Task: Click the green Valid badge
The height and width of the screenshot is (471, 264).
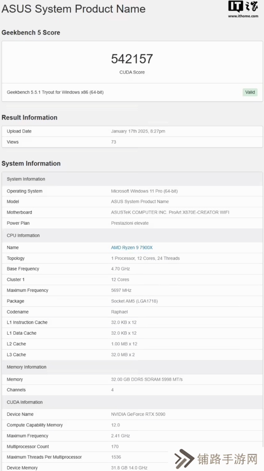Action: tap(250, 92)
